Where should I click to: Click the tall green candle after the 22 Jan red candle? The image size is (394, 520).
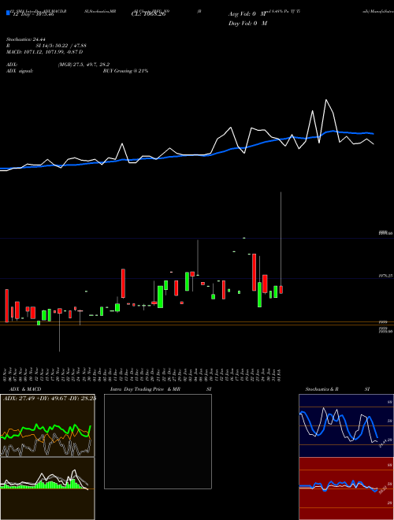coord(259,295)
